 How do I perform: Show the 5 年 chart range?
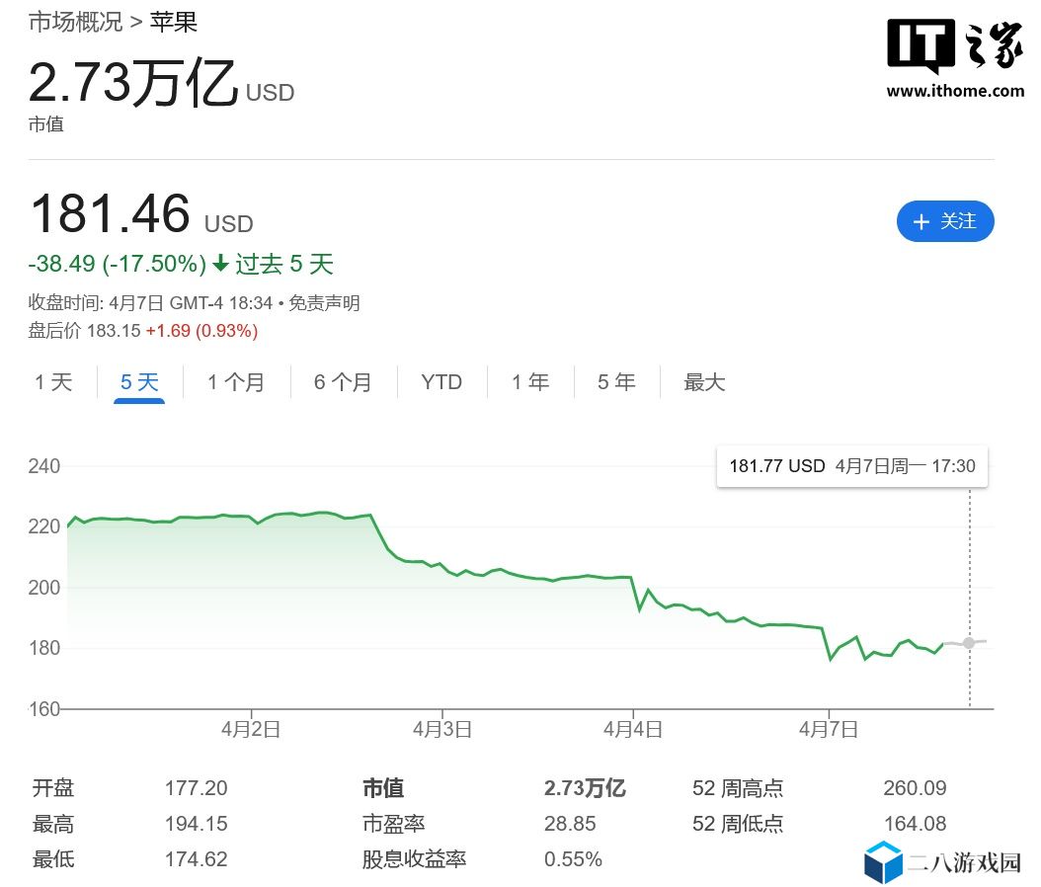pyautogui.click(x=616, y=382)
